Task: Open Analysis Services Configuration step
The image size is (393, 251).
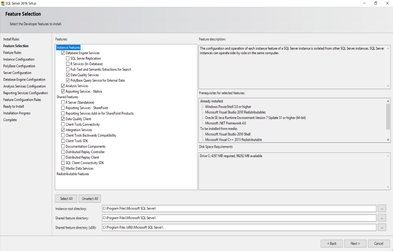Action: pyautogui.click(x=24, y=87)
